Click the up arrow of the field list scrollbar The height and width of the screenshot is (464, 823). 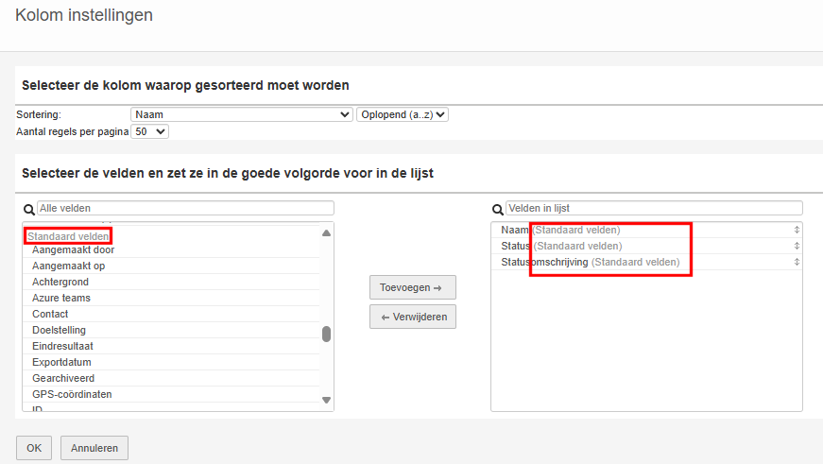pyautogui.click(x=327, y=233)
